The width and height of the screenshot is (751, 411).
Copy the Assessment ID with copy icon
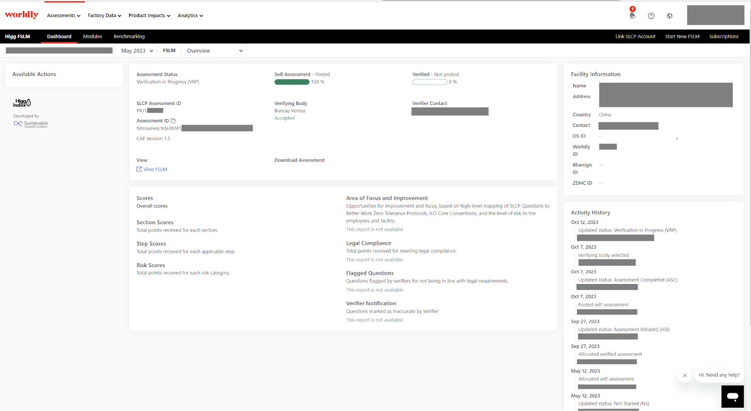[x=173, y=121]
